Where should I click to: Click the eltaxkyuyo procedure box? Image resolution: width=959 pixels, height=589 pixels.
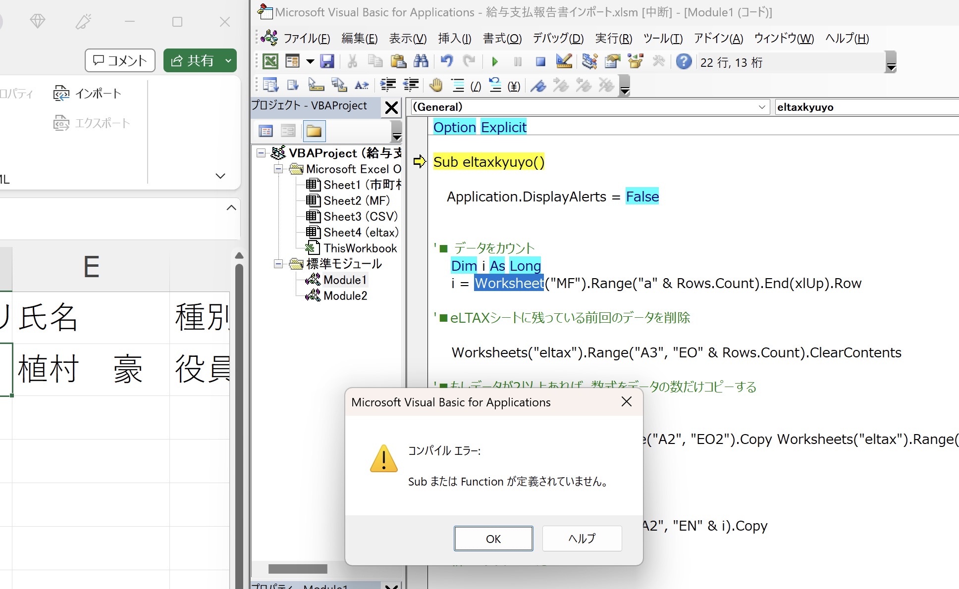click(x=867, y=107)
